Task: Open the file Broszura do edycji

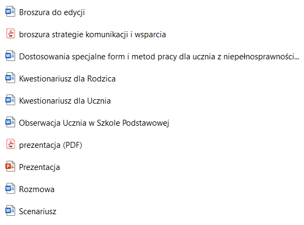Action: pos(52,12)
